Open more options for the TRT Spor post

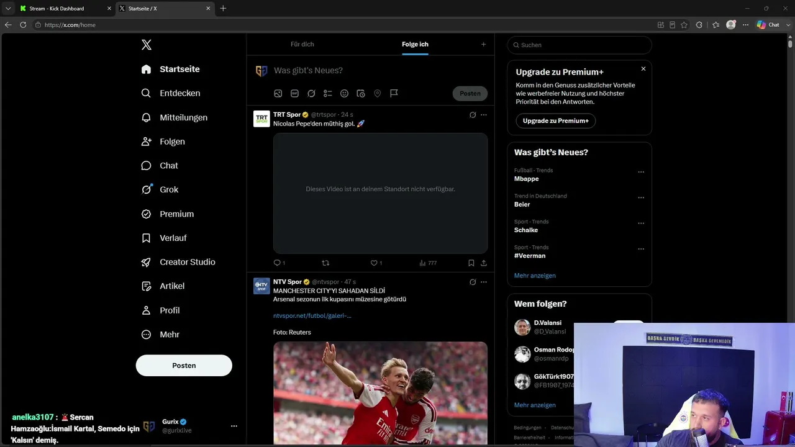click(x=484, y=115)
